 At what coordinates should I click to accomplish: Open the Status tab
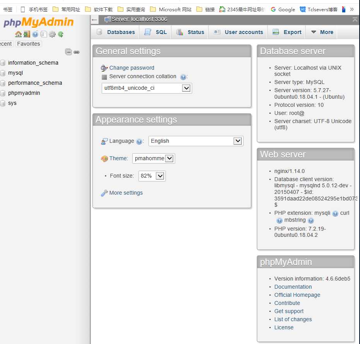[190, 32]
